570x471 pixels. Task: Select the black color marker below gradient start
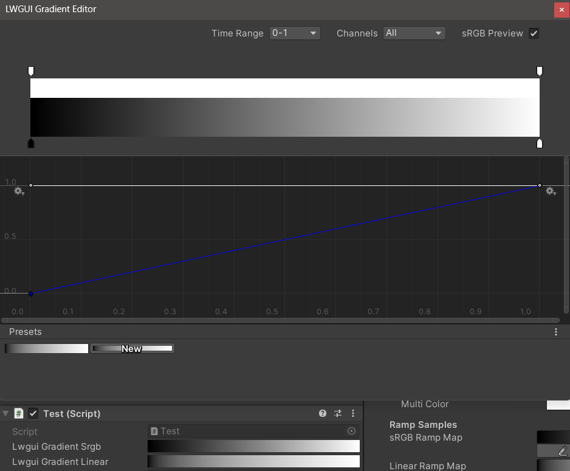click(31, 143)
